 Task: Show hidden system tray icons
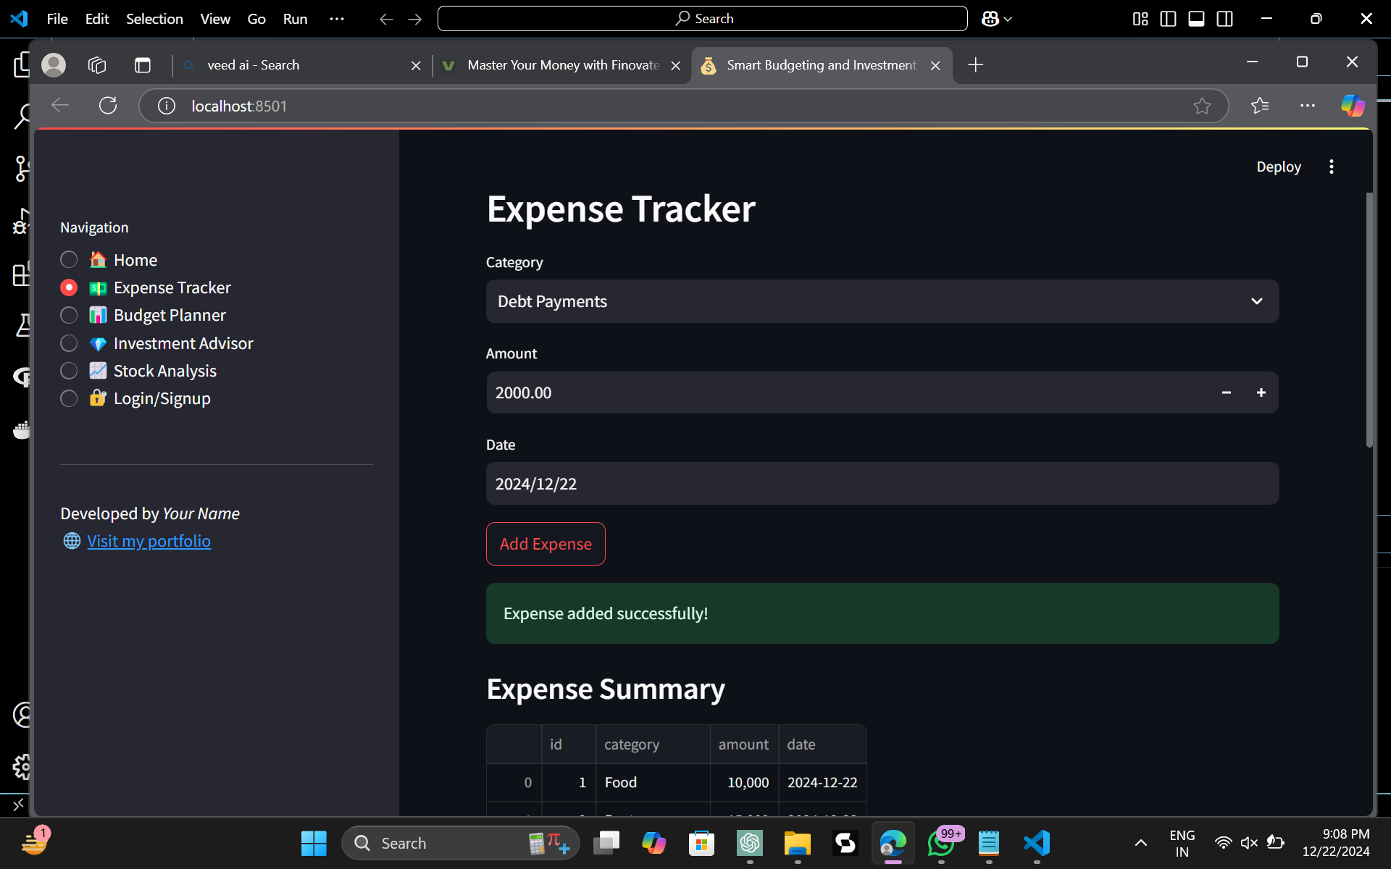[x=1140, y=843]
